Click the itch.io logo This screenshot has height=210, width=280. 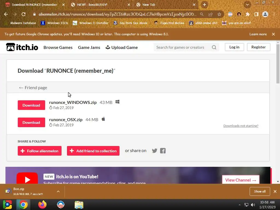point(22,47)
